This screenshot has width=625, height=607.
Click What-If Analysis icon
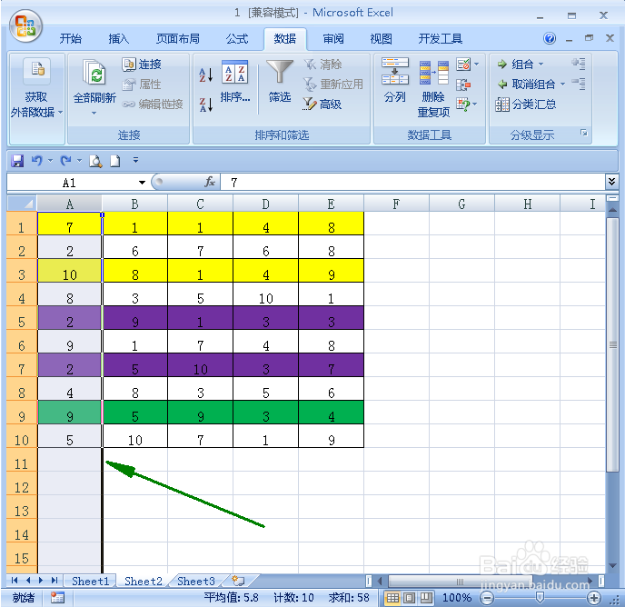click(x=463, y=104)
